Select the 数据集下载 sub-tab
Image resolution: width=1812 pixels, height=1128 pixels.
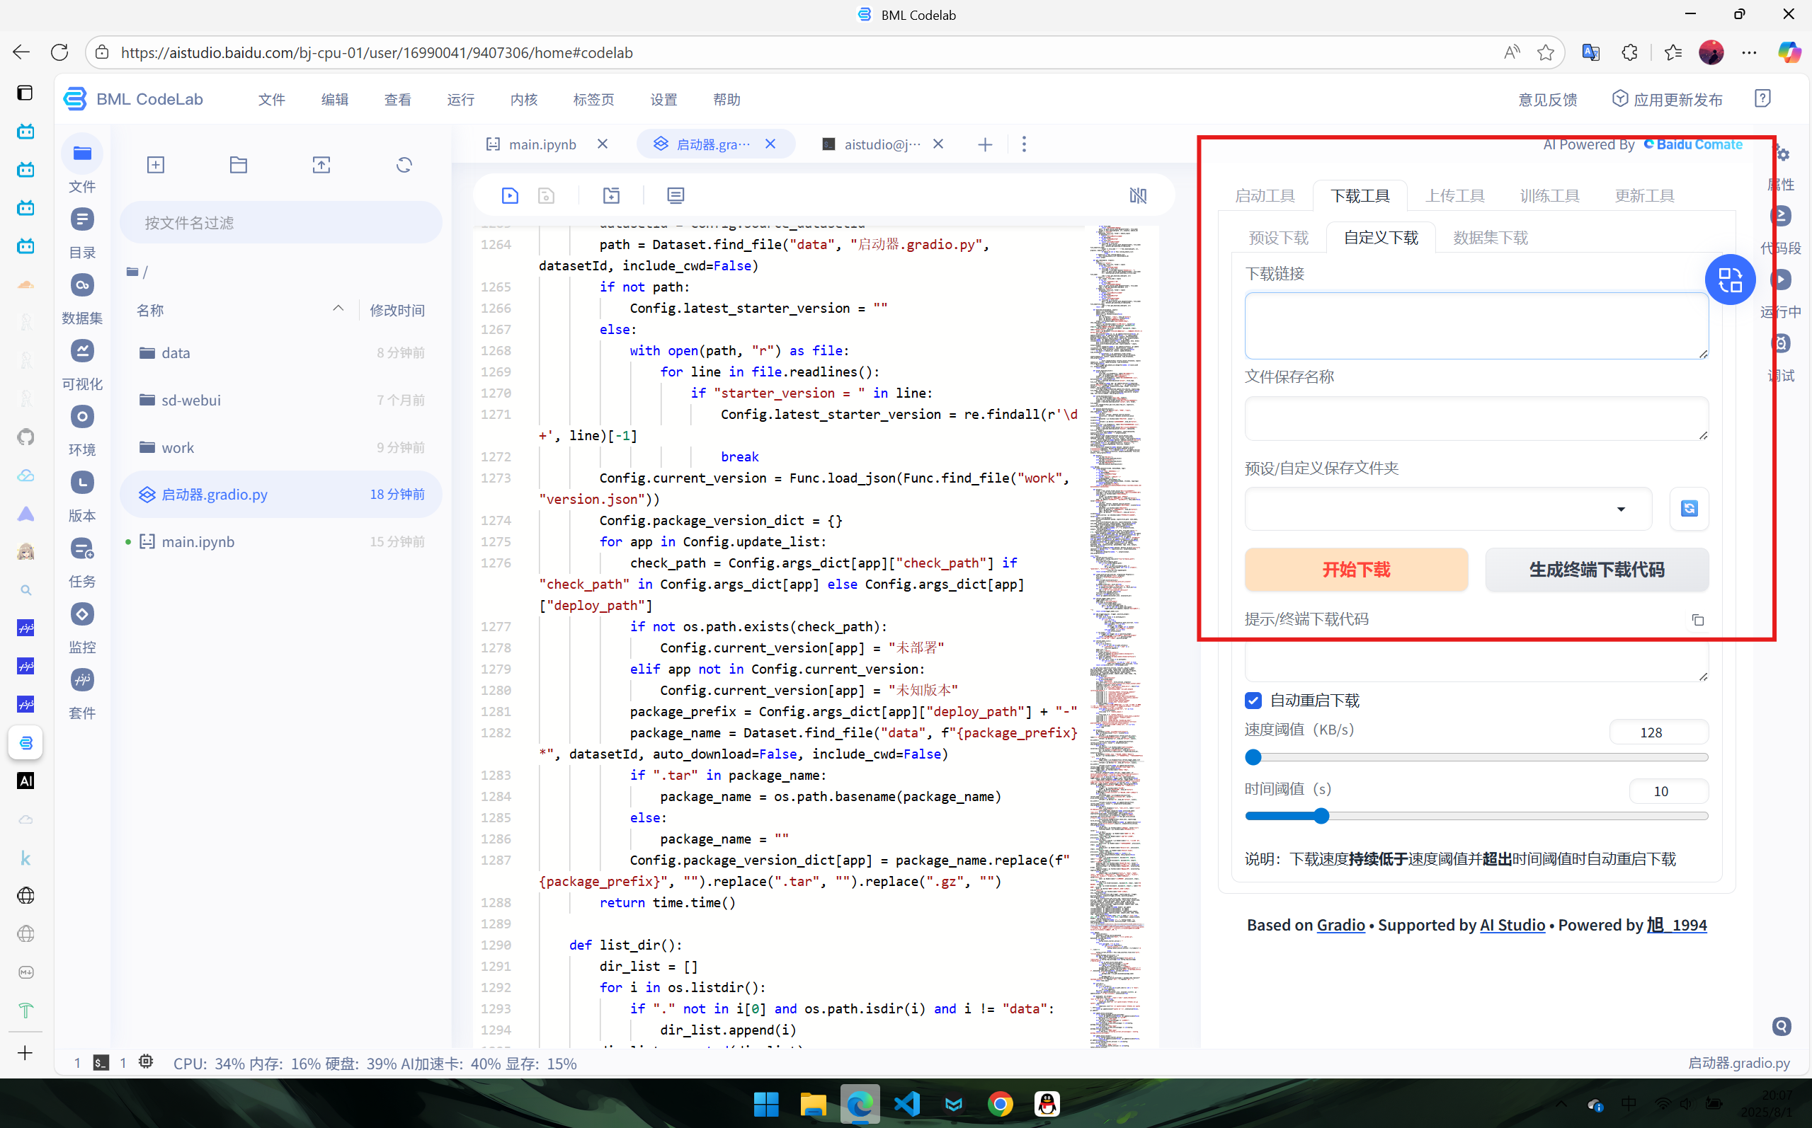(1491, 238)
